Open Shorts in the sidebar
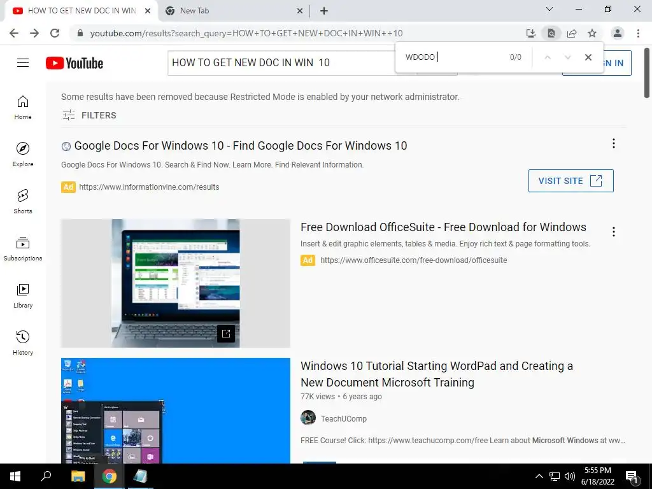This screenshot has width=652, height=489. 23,202
